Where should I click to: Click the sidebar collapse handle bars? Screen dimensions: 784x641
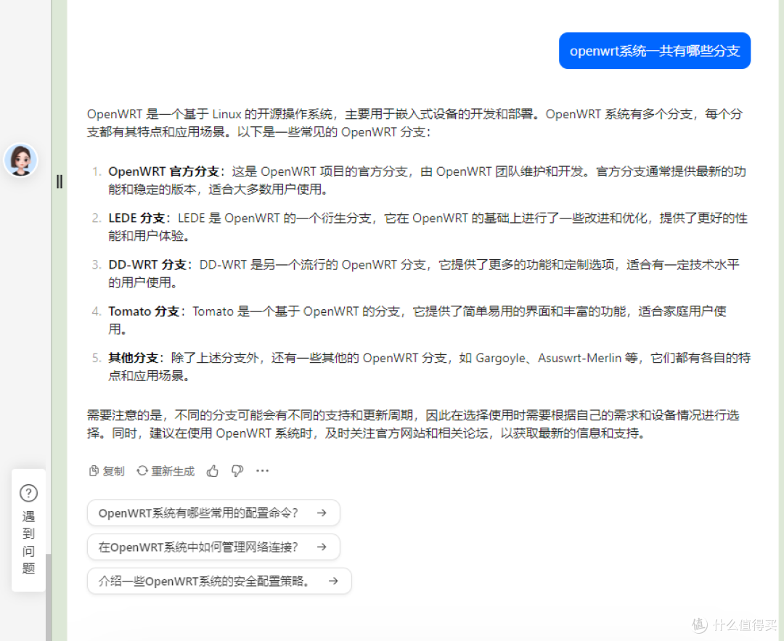pos(60,181)
